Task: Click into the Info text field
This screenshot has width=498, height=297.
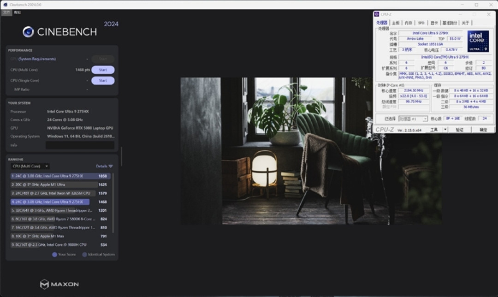Action: coord(80,145)
